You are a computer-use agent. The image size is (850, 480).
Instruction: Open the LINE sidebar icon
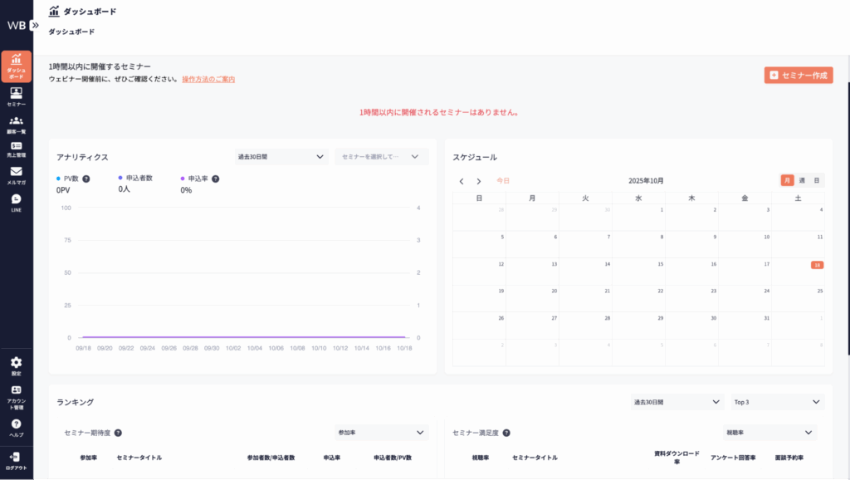coord(16,202)
